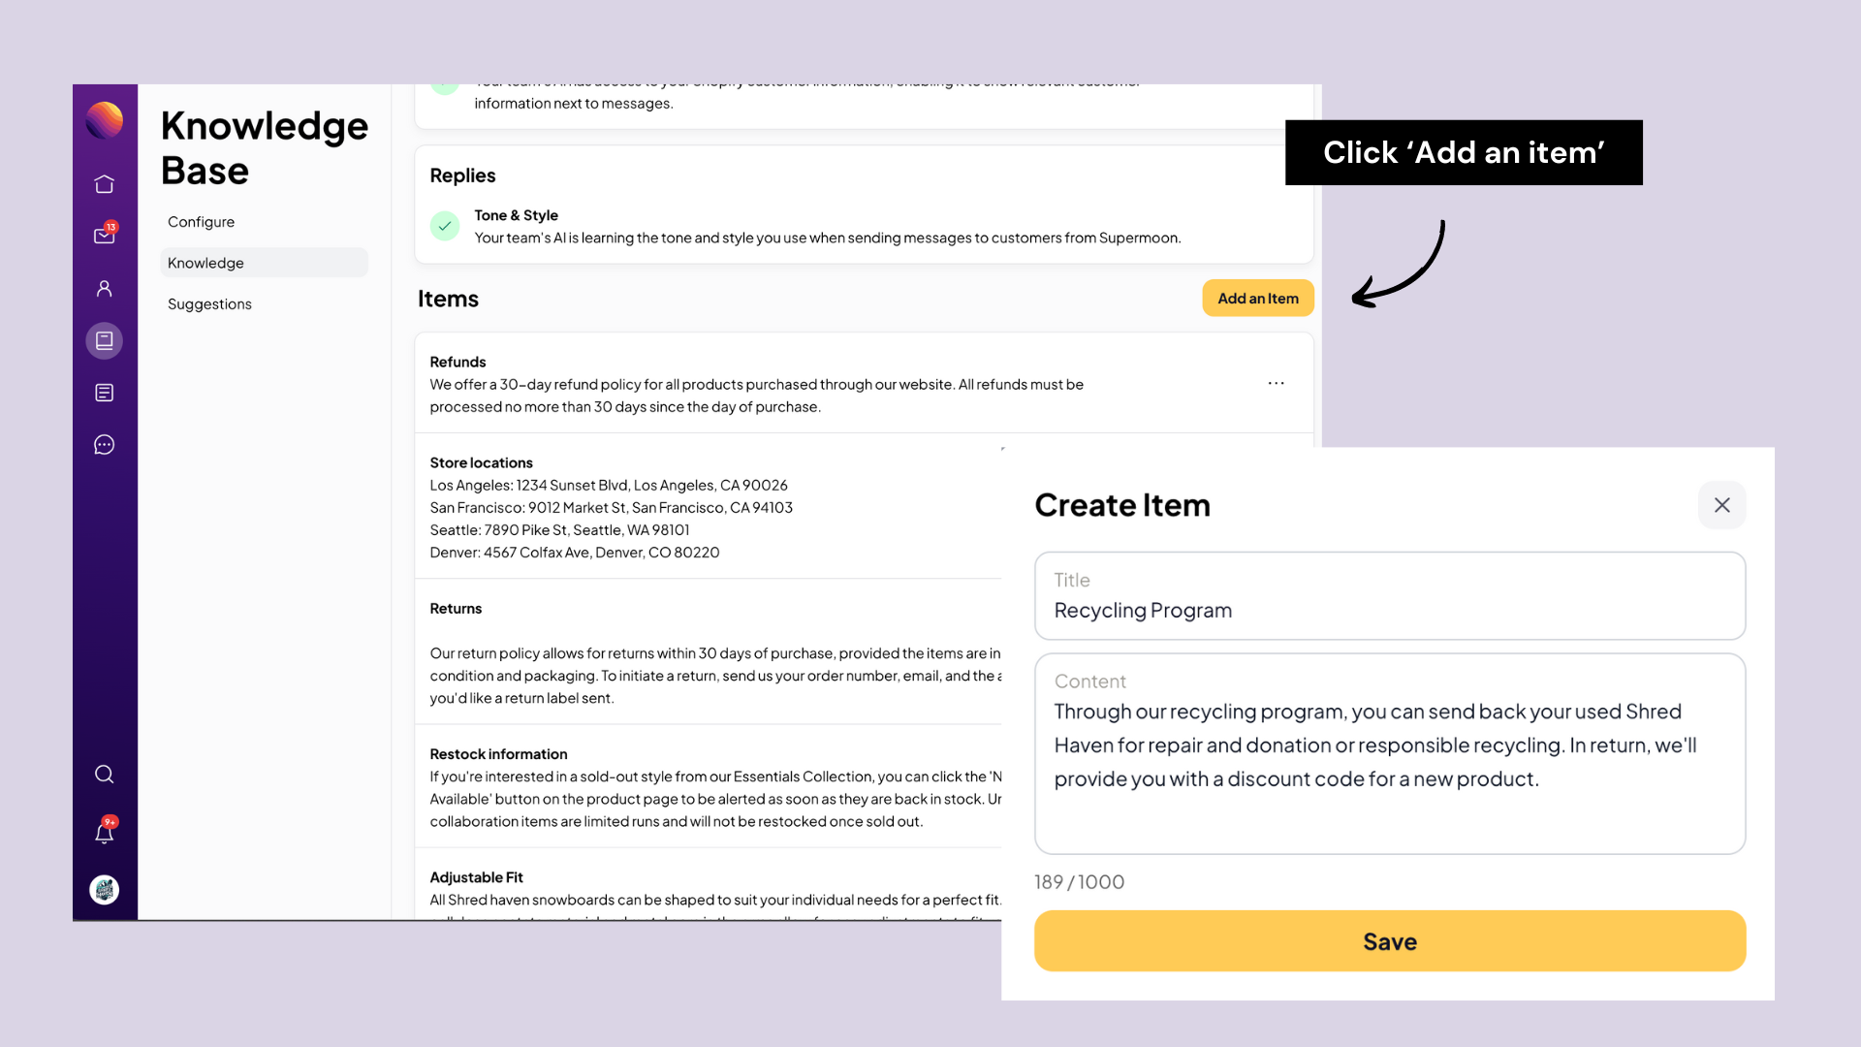Toggle the green Shopify connection checkmark
This screenshot has height=1047, width=1861.
pos(445,85)
